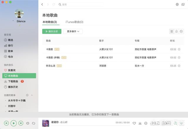Click the SQ badge beside 卡路里 (伴奏)

[64, 57]
